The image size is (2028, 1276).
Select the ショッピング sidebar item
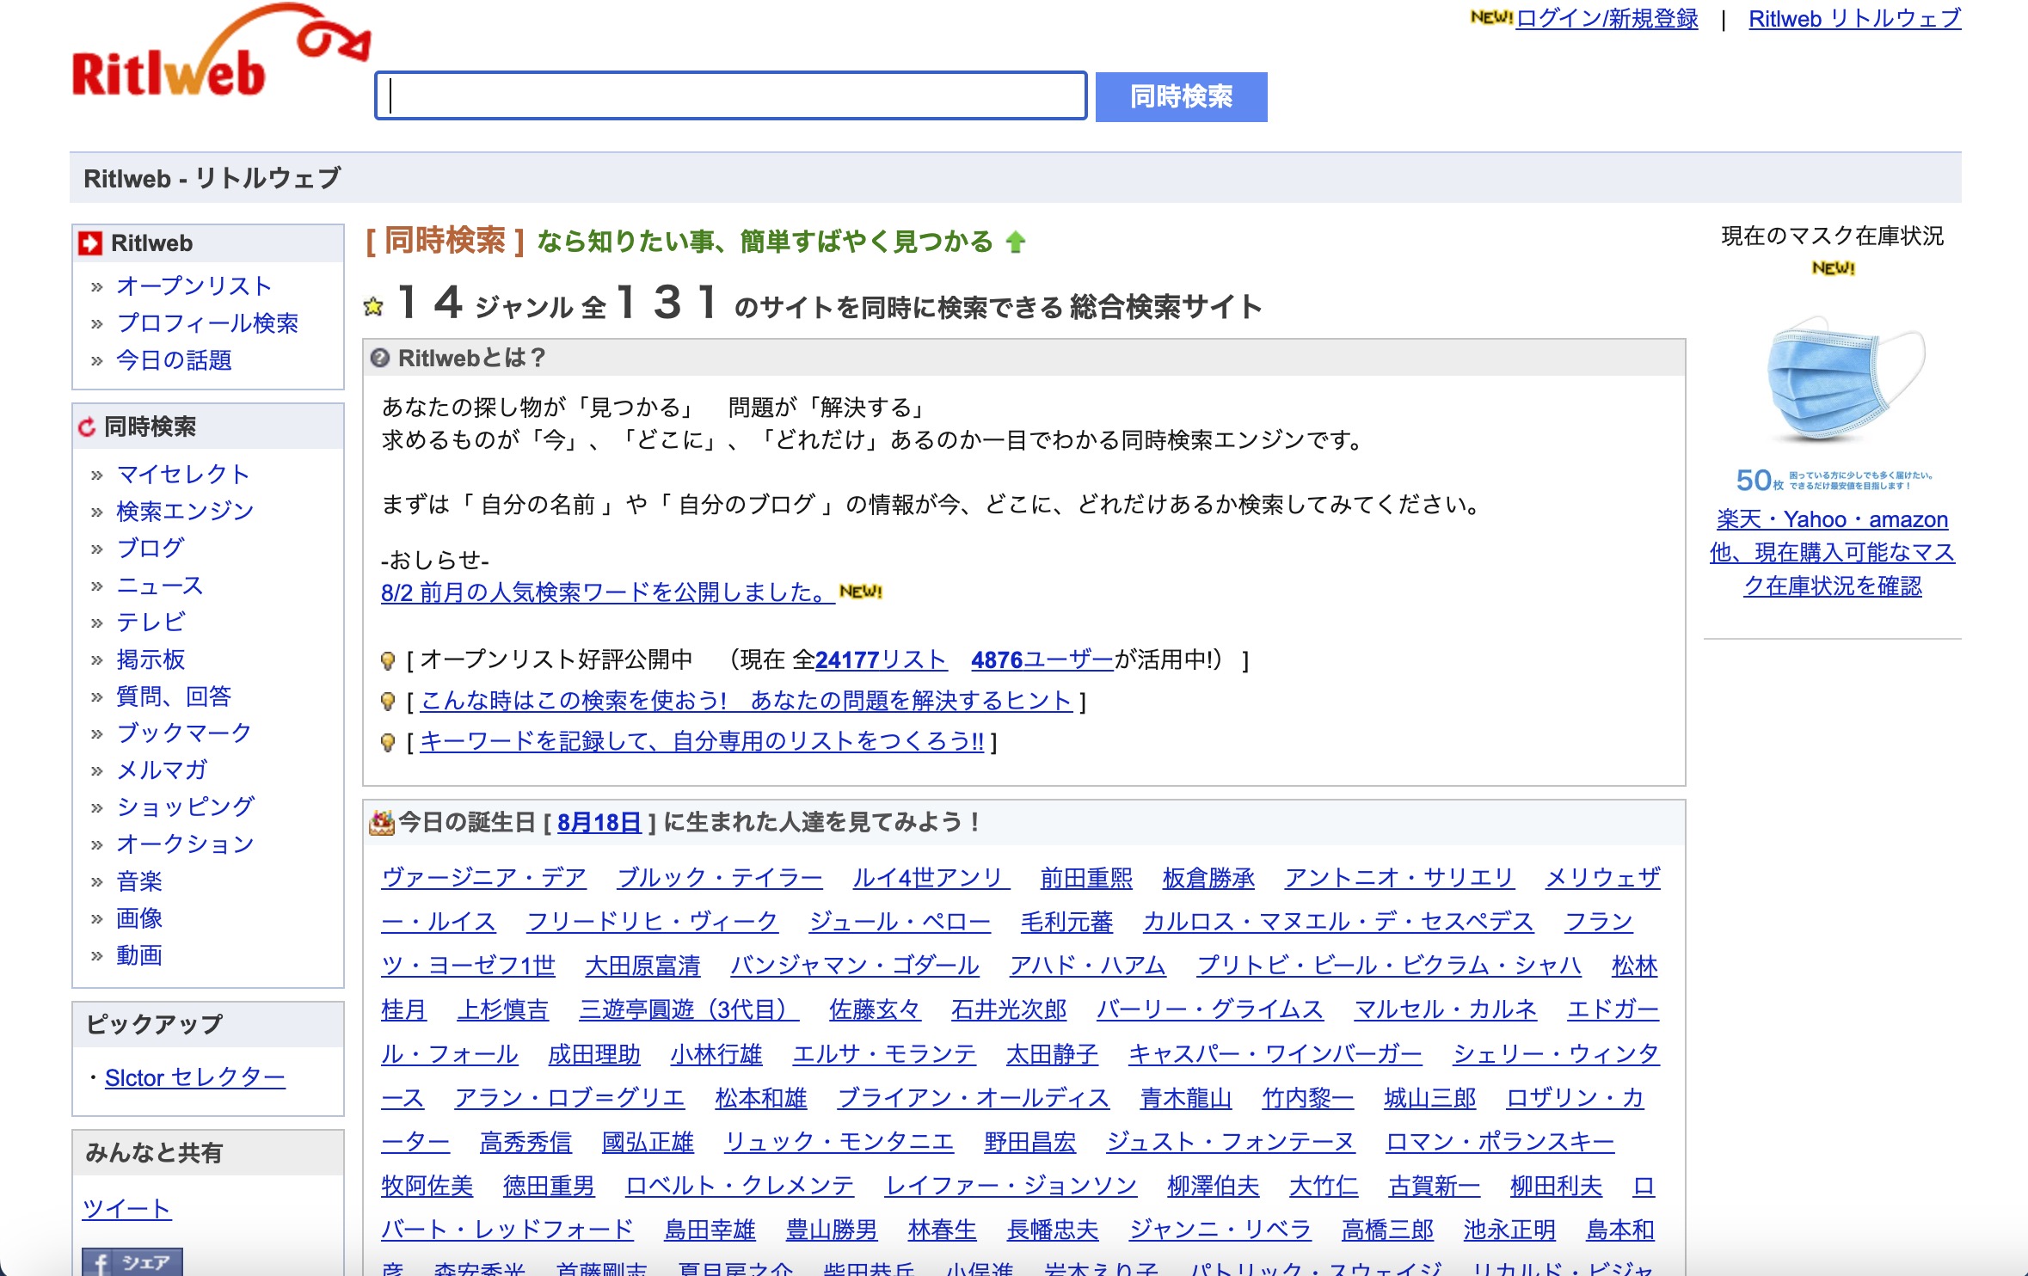(185, 807)
